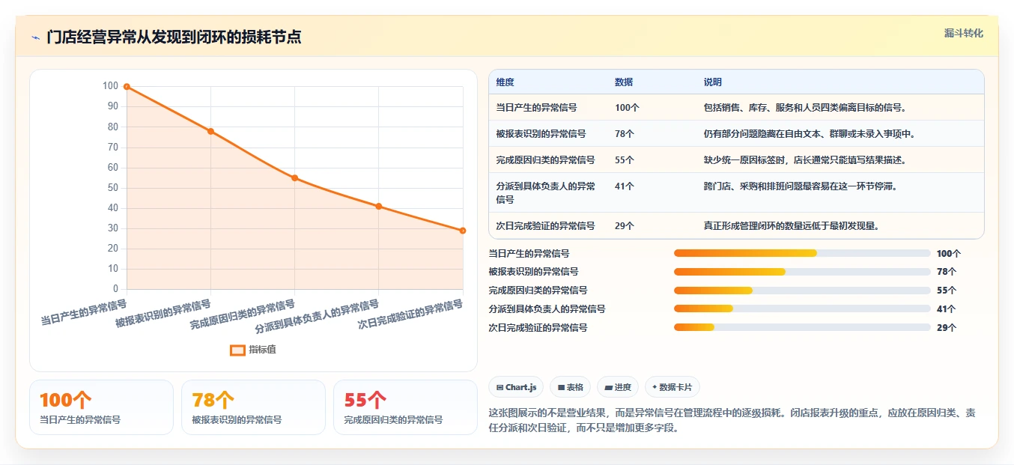Click the progress bar for 被报表识别的异常信号
This screenshot has width=1014, height=465.
(x=802, y=272)
